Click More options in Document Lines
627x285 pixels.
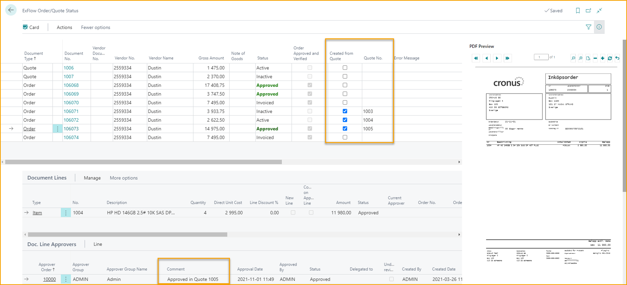click(x=124, y=178)
